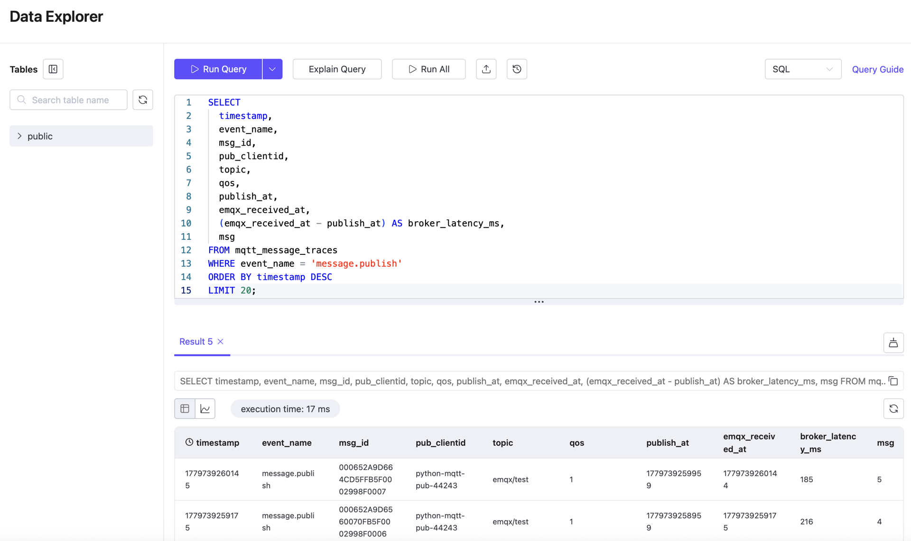Viewport: 911px width, 541px height.
Task: Click the broker_latency_ms column header
Action: [x=828, y=442]
